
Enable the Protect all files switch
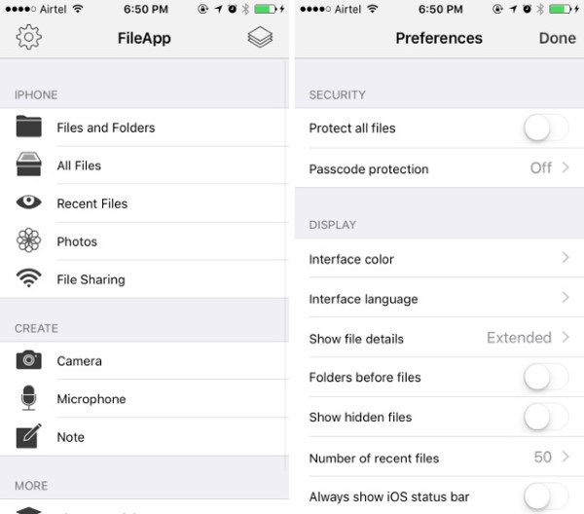[545, 128]
